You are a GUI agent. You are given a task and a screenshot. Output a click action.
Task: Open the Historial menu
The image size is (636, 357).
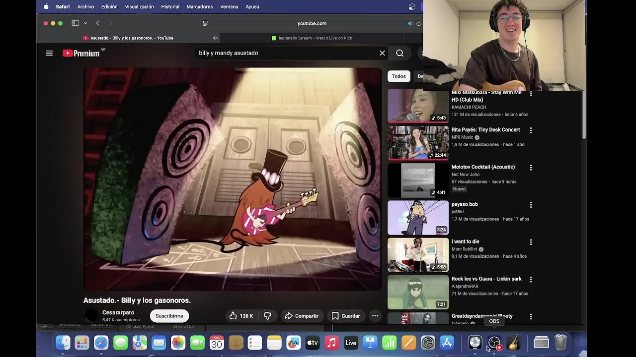pos(170,7)
